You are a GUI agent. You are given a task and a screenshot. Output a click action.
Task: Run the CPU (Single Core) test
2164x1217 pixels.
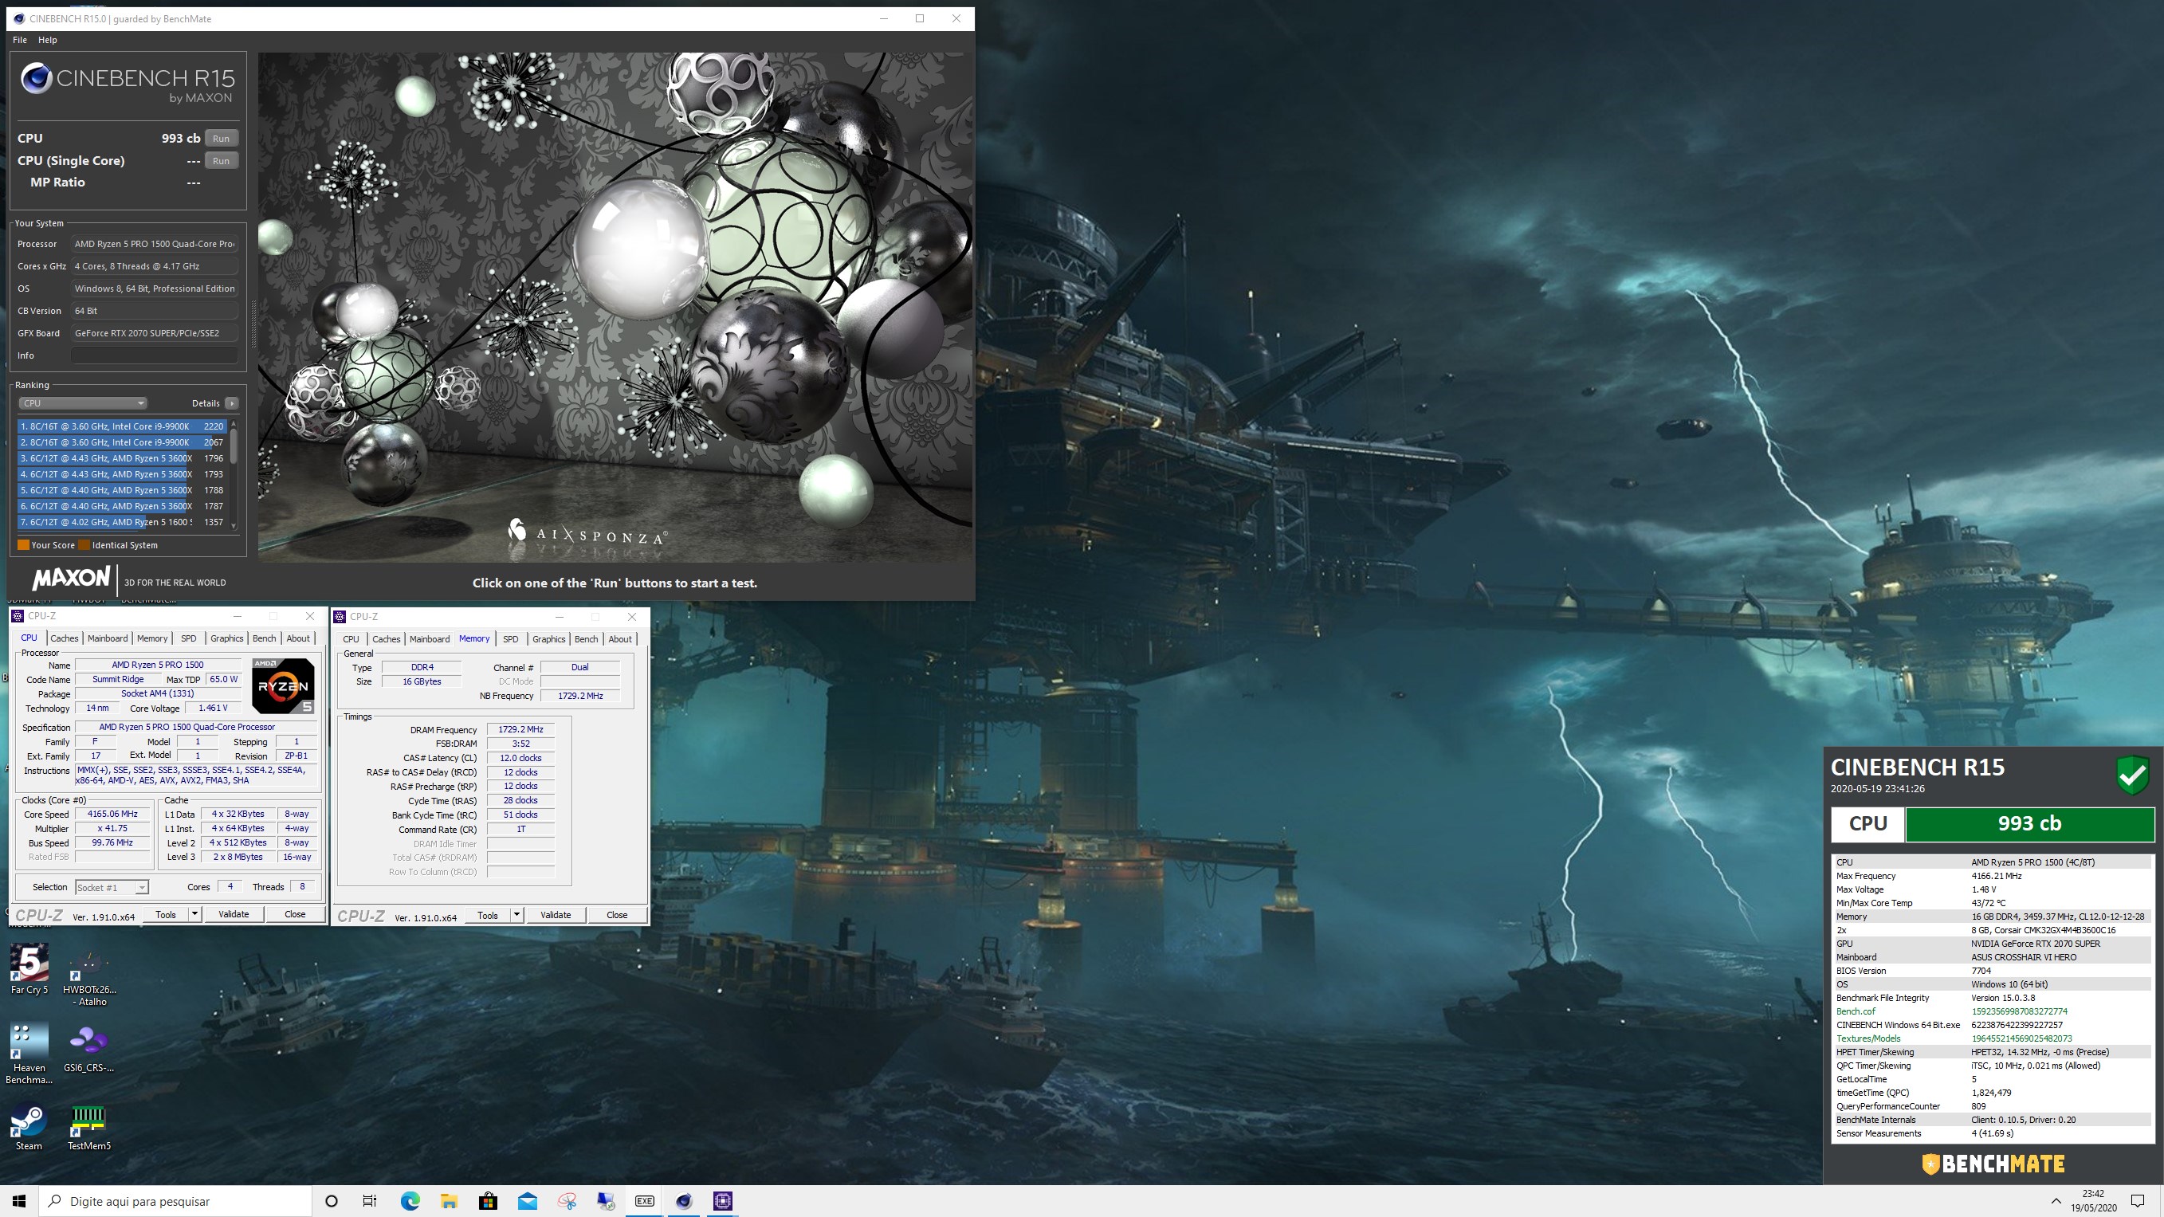(x=221, y=160)
